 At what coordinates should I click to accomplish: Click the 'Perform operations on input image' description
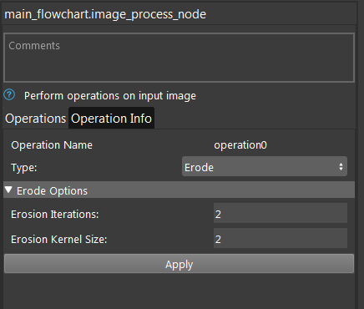tap(110, 96)
